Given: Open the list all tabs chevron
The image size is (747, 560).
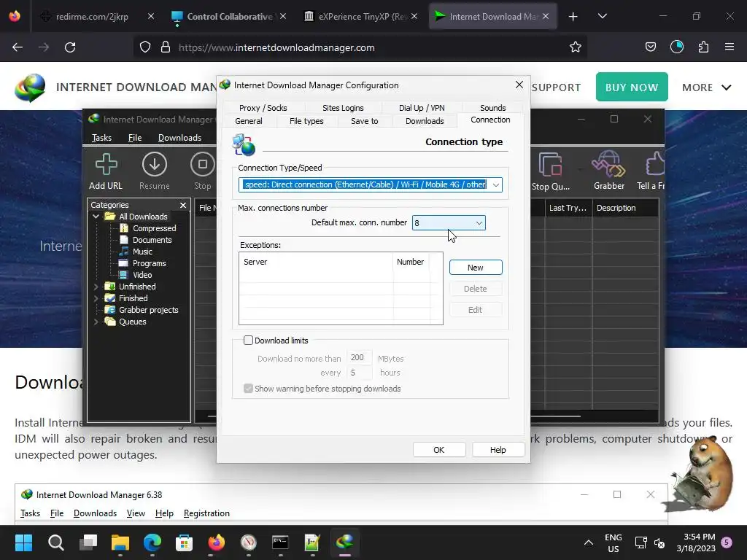Looking at the screenshot, I should click(x=602, y=16).
